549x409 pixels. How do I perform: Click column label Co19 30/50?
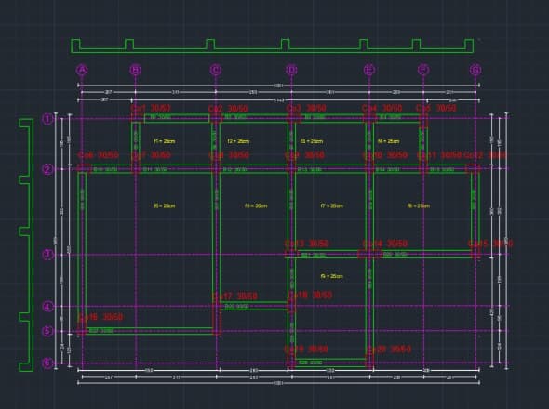306,350
